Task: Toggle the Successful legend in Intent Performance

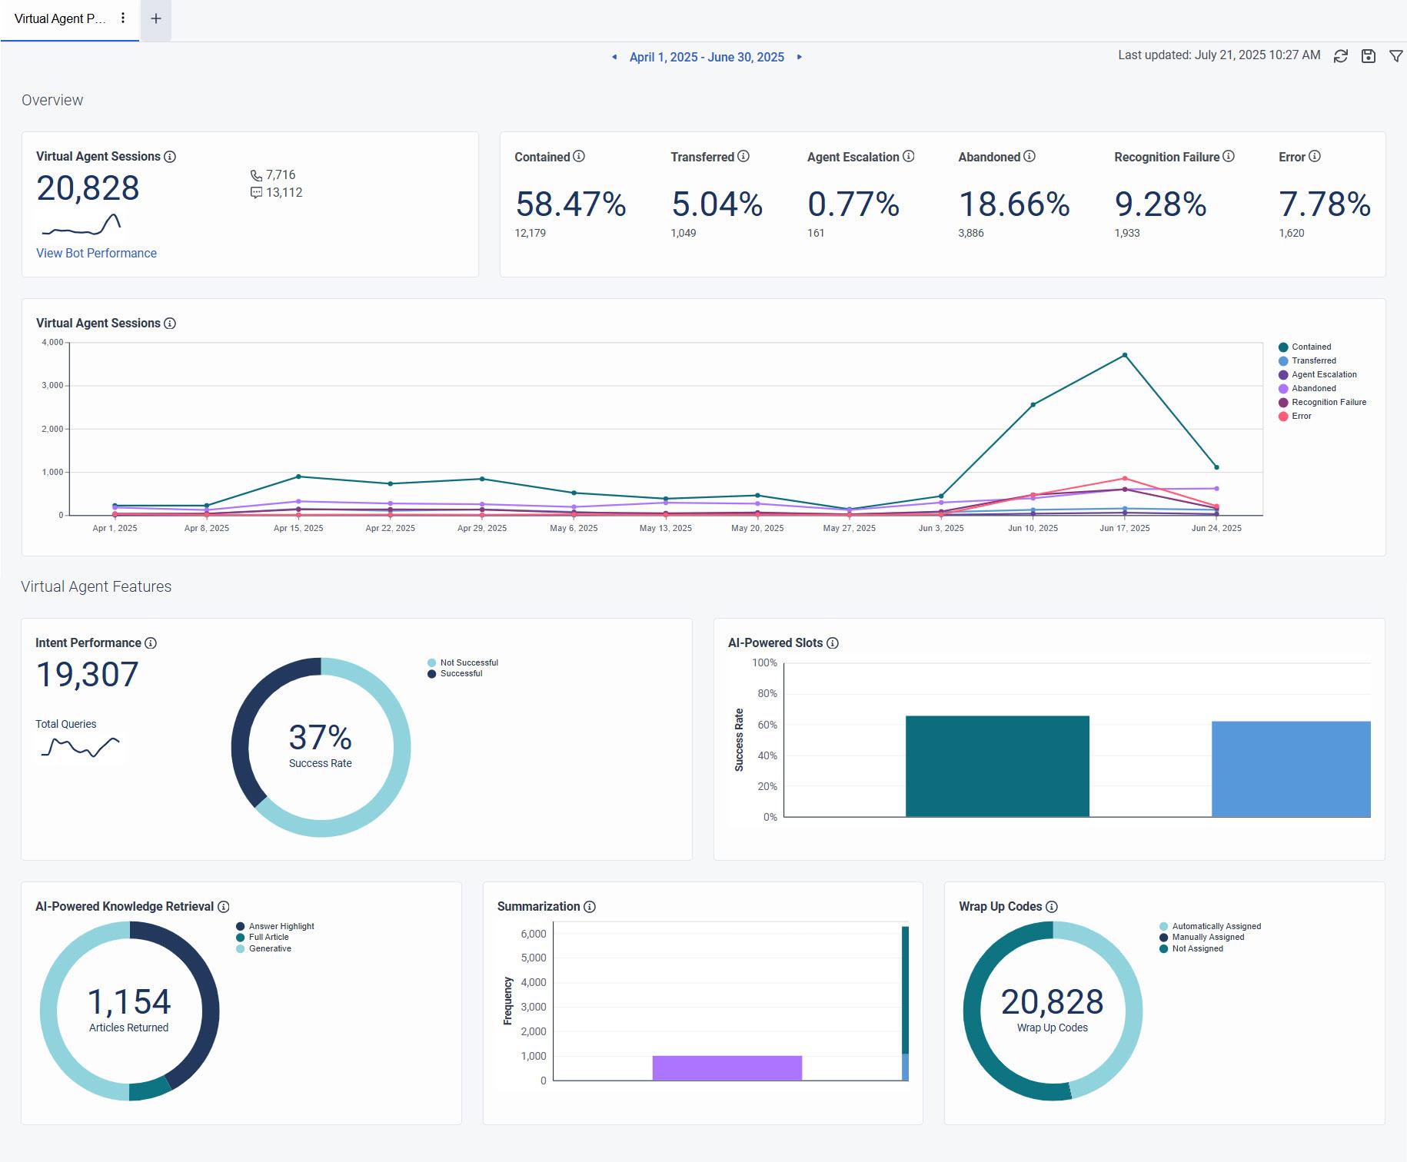Action: coord(462,673)
